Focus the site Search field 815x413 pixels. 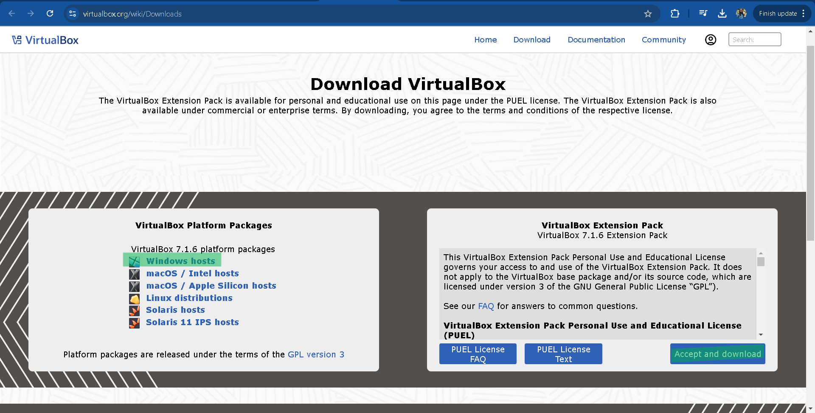tap(755, 39)
